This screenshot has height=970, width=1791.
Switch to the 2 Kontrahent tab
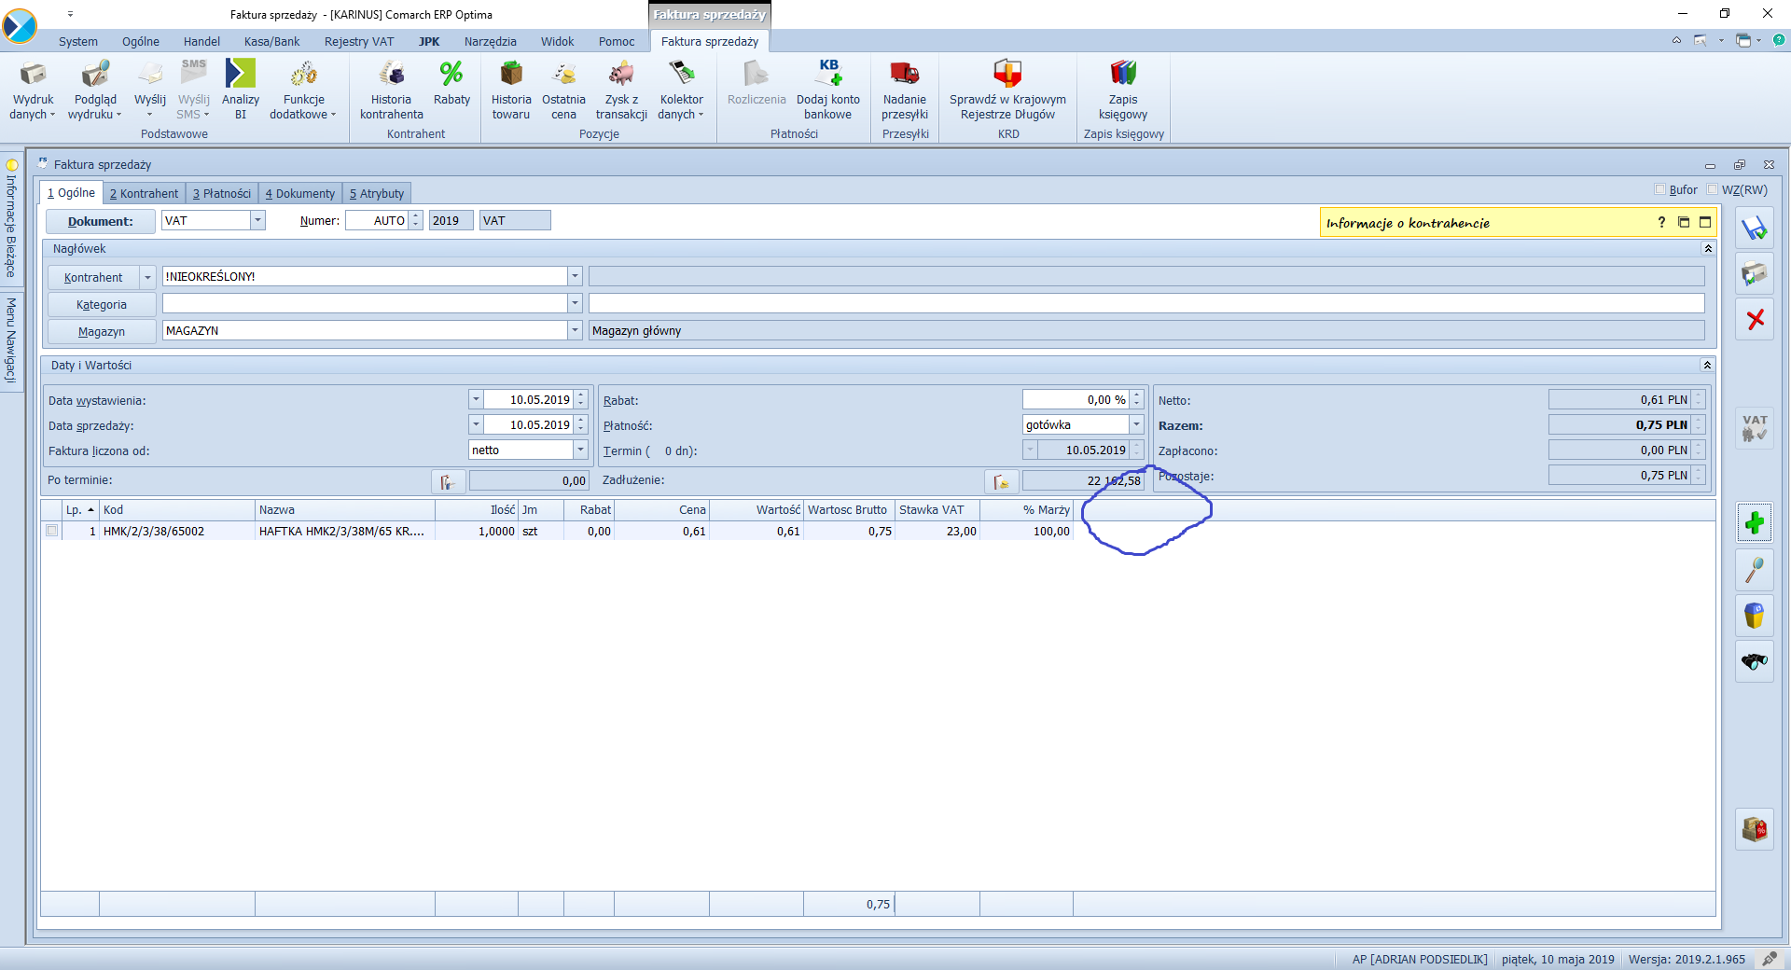tap(144, 194)
